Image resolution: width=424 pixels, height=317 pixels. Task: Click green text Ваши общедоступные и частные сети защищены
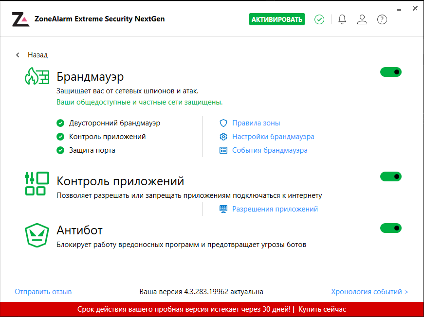click(140, 102)
